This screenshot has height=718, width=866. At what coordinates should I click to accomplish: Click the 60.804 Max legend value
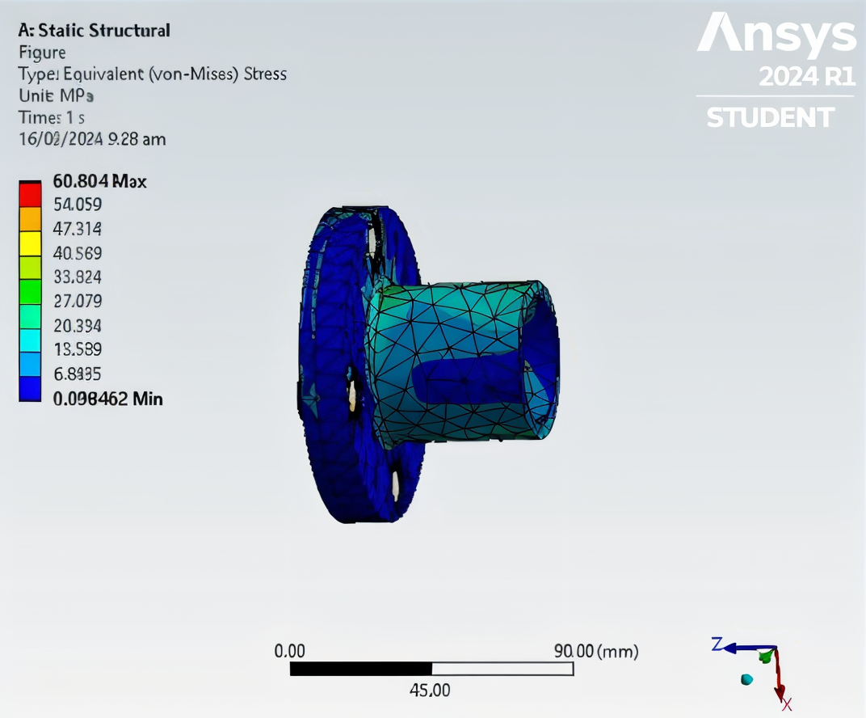pos(99,181)
